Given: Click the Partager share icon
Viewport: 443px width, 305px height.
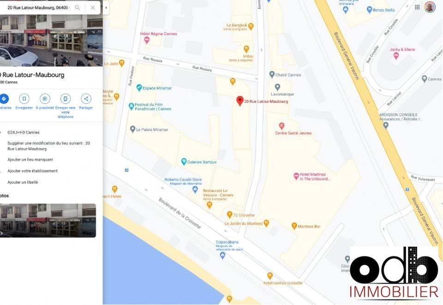Looking at the screenshot, I should pos(86,99).
